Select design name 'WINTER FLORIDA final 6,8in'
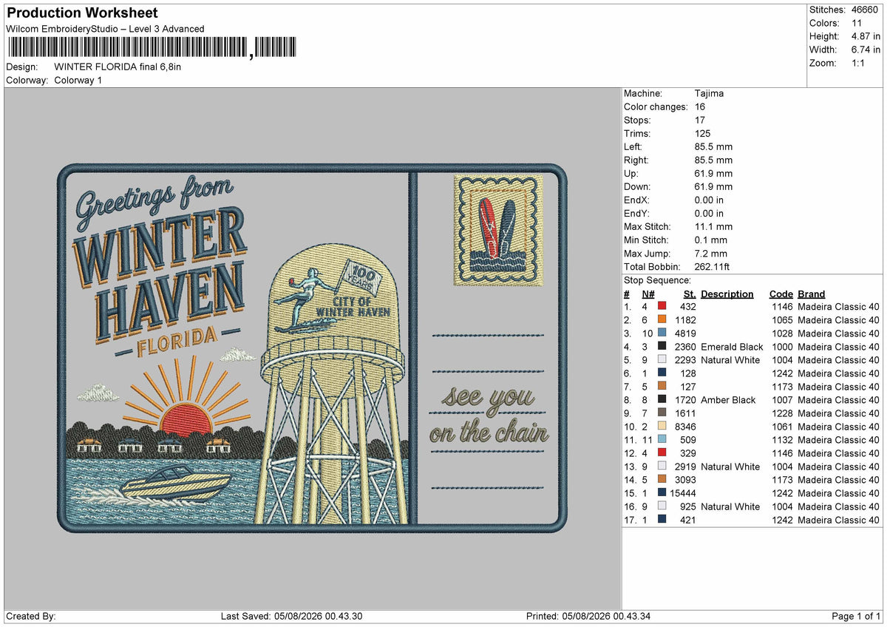 tap(118, 67)
